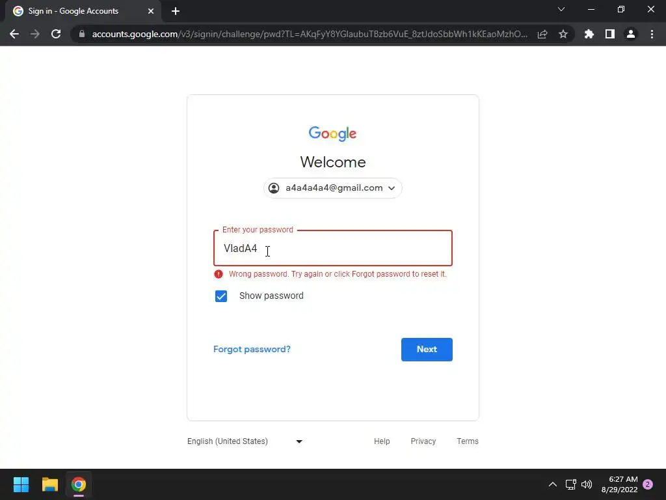Open the Chrome three-dot menu
The height and width of the screenshot is (500, 666).
tap(652, 34)
